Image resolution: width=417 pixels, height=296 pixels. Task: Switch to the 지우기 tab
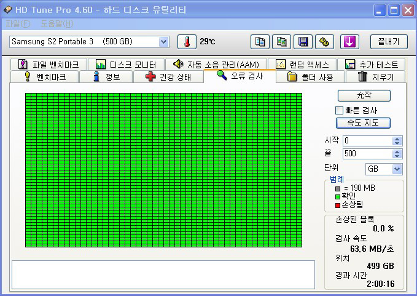(375, 77)
